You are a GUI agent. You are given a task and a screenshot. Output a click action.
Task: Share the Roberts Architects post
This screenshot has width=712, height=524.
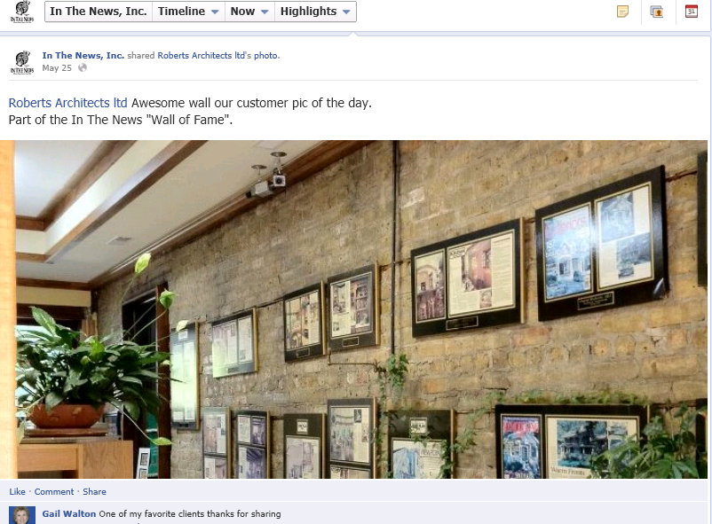(x=94, y=492)
